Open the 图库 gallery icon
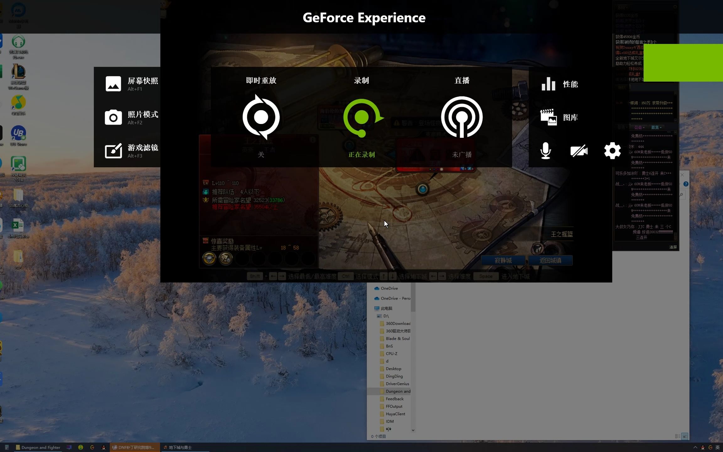The width and height of the screenshot is (723, 452). (549, 117)
